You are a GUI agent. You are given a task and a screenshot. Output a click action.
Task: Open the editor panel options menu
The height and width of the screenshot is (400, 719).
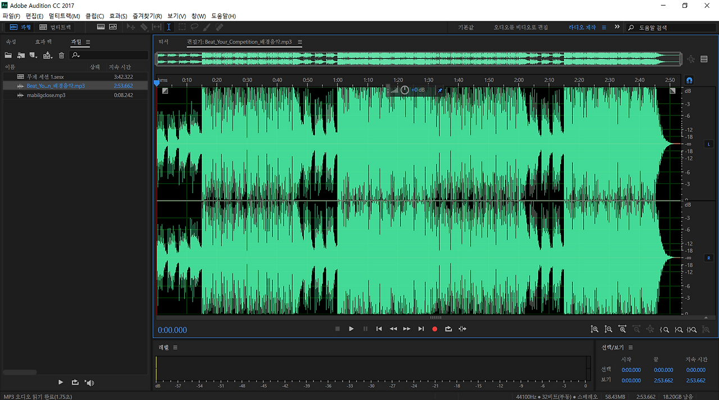click(300, 42)
